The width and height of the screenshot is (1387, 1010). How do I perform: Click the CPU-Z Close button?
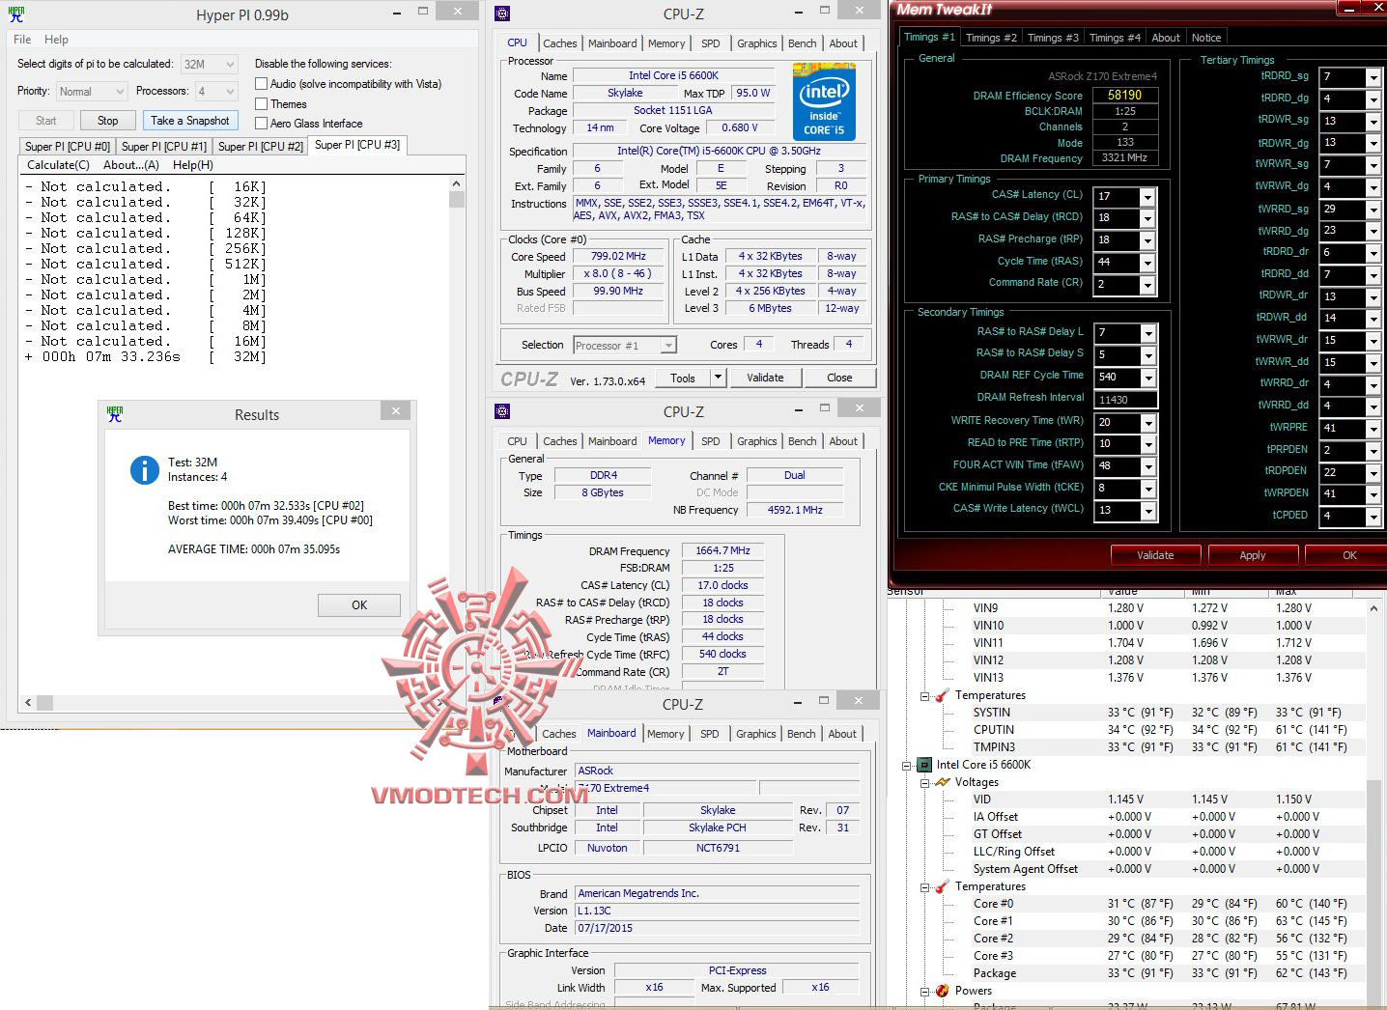[839, 378]
